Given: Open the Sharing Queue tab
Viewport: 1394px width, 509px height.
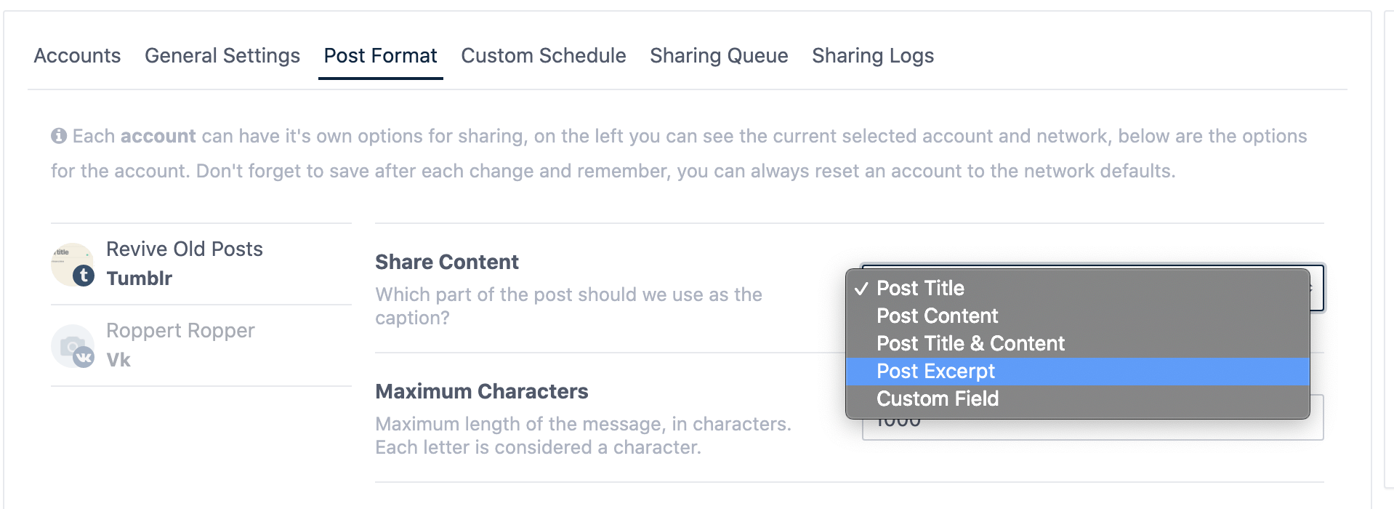Looking at the screenshot, I should point(719,56).
